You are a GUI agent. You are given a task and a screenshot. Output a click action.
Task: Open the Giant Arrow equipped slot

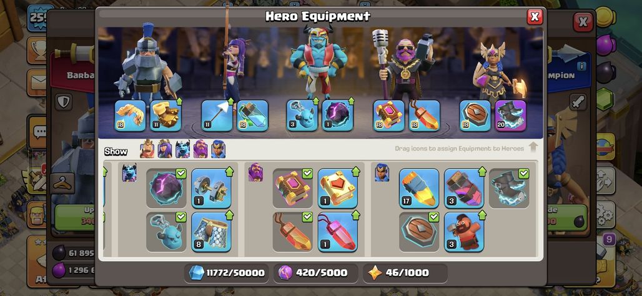[x=217, y=116]
